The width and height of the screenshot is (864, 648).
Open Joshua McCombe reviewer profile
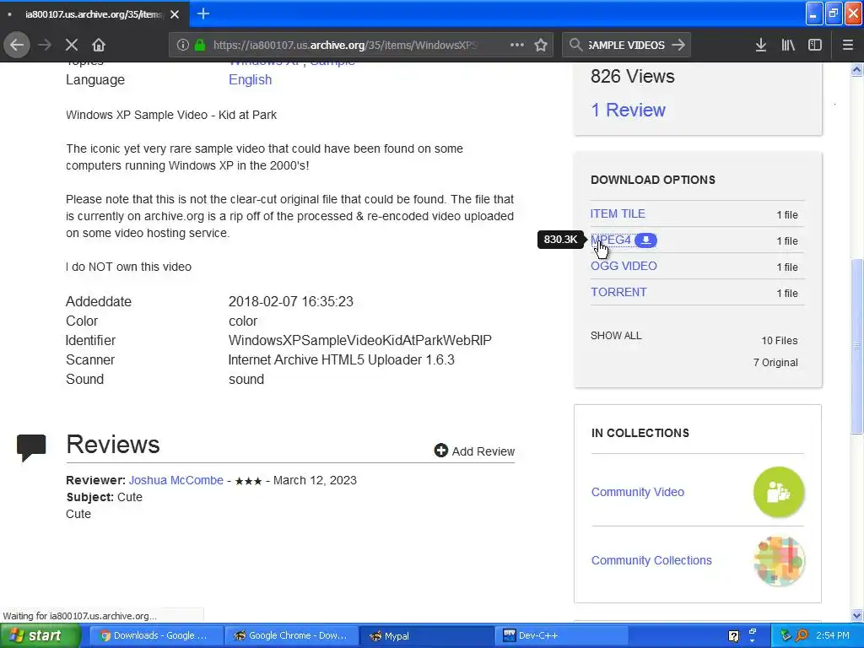[x=175, y=480]
